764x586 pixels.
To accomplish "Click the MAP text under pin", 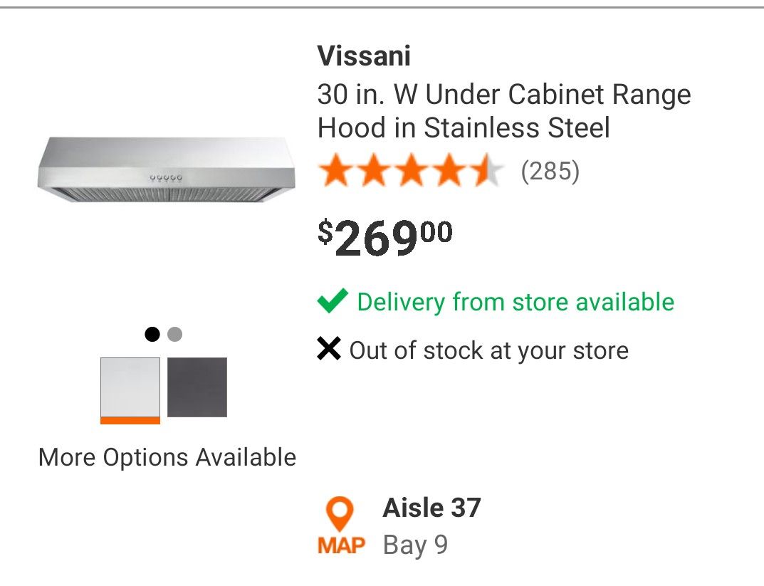I will [341, 545].
